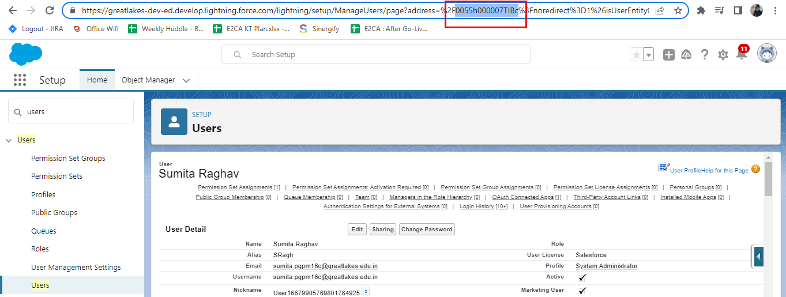786x297 pixels.
Task: Open the Salesforce help question mark
Action: tap(704, 54)
